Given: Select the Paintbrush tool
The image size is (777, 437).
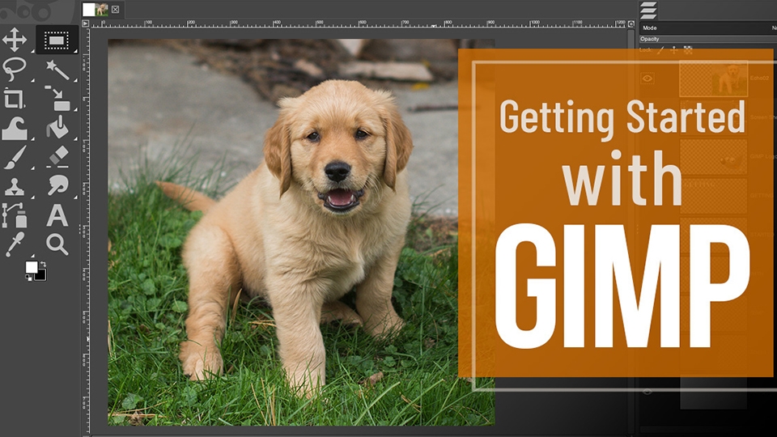Looking at the screenshot, I should (x=15, y=158).
